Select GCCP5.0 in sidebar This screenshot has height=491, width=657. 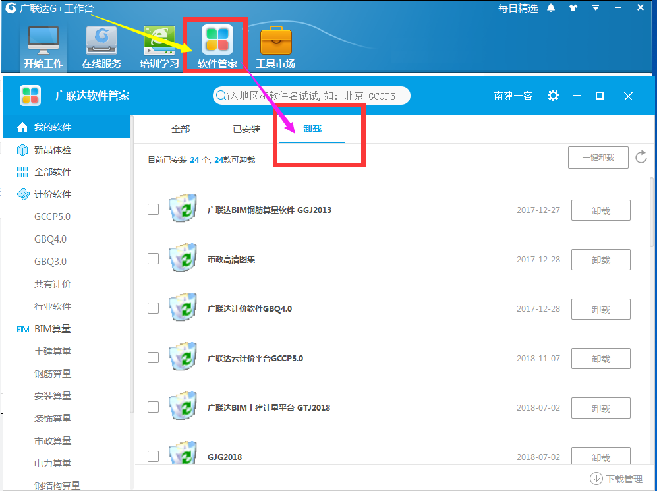point(52,217)
